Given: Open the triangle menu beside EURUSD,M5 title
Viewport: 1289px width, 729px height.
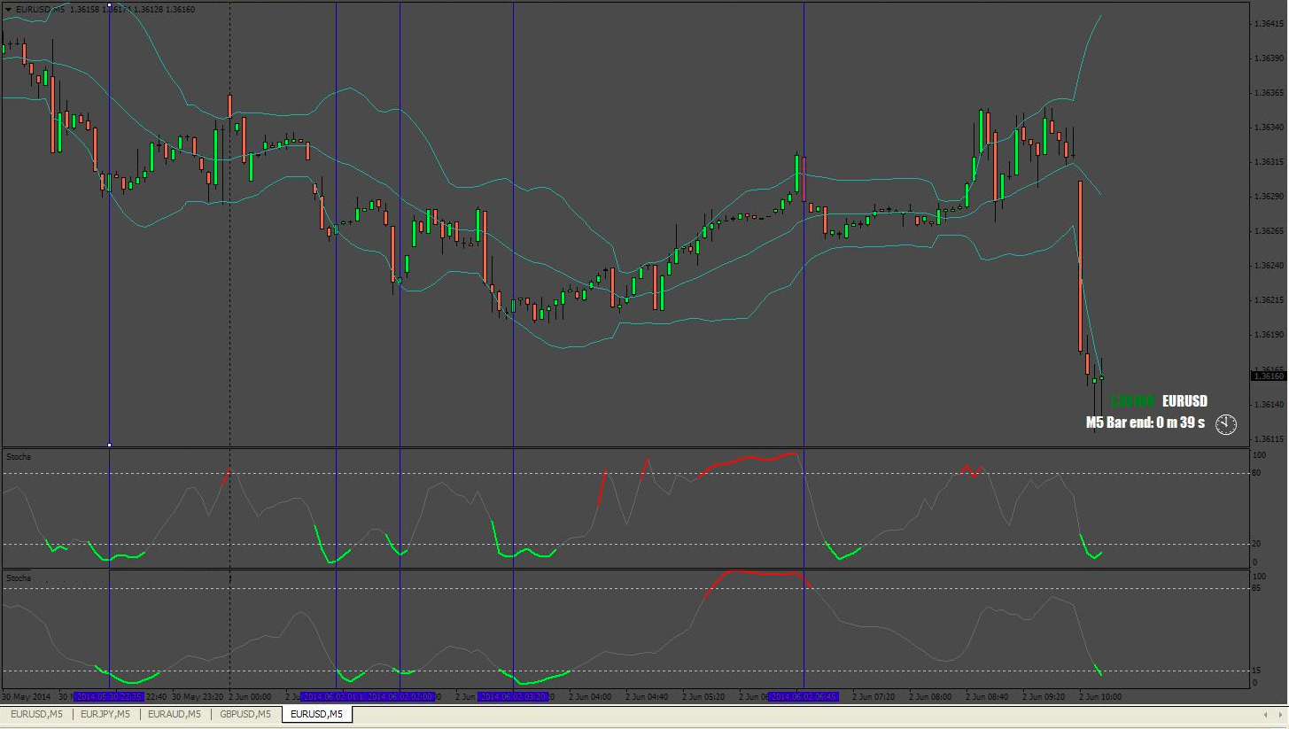Looking at the screenshot, I should tap(8, 9).
